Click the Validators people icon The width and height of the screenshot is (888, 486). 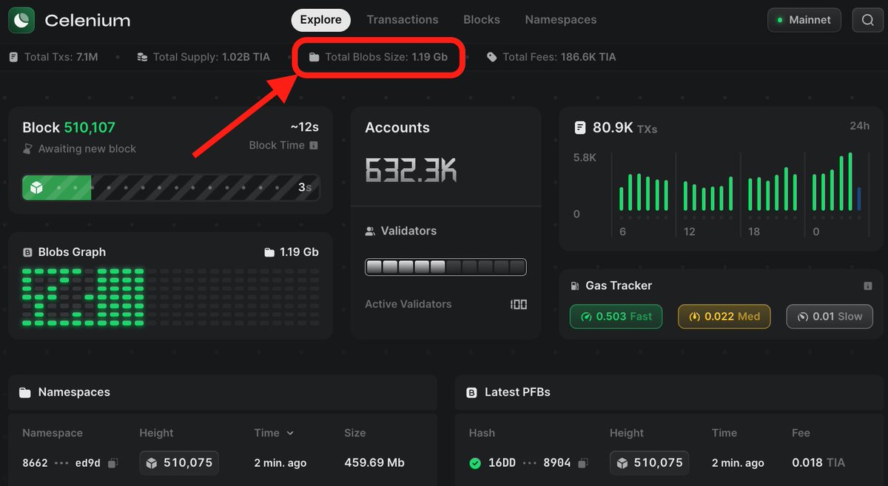[370, 232]
